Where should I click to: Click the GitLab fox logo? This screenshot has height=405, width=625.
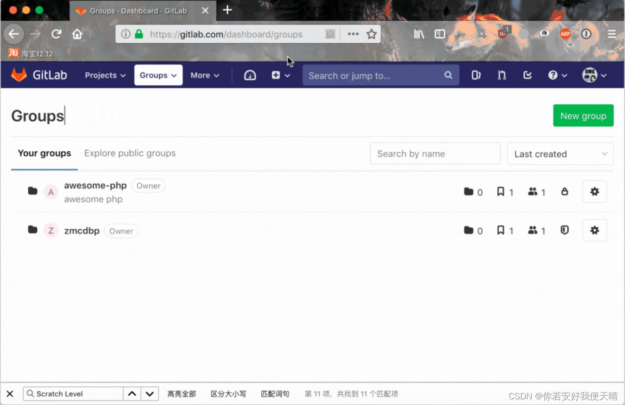click(19, 74)
